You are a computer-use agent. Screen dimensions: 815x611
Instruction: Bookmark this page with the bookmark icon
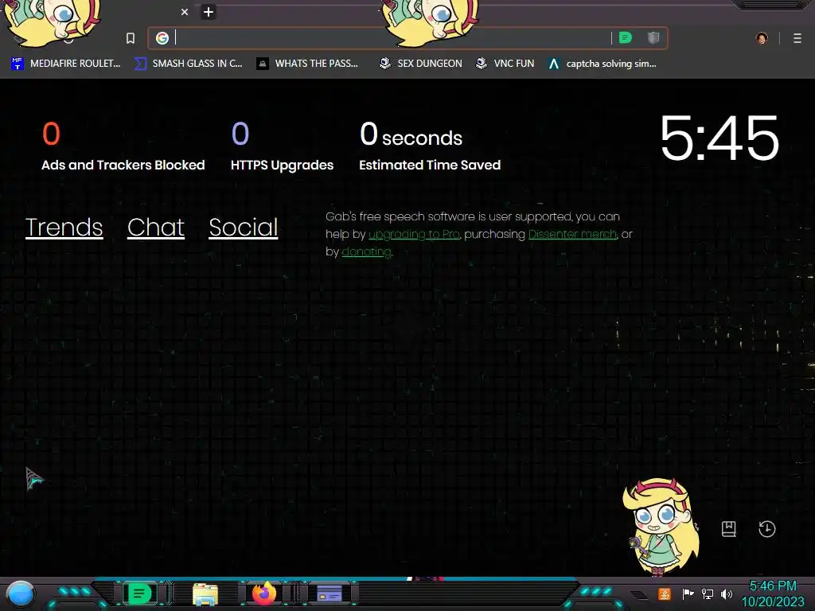[131, 38]
